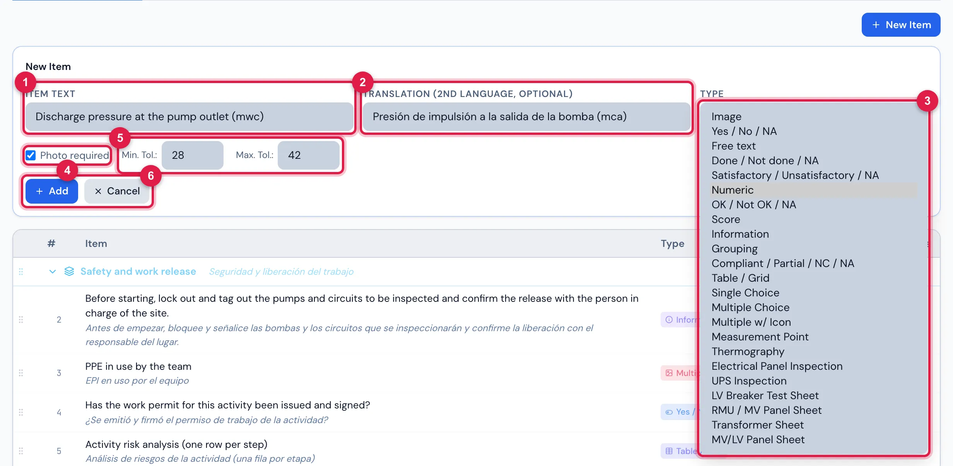The width and height of the screenshot is (953, 466).
Task: Click the Max. Tol. field
Action: pos(309,155)
